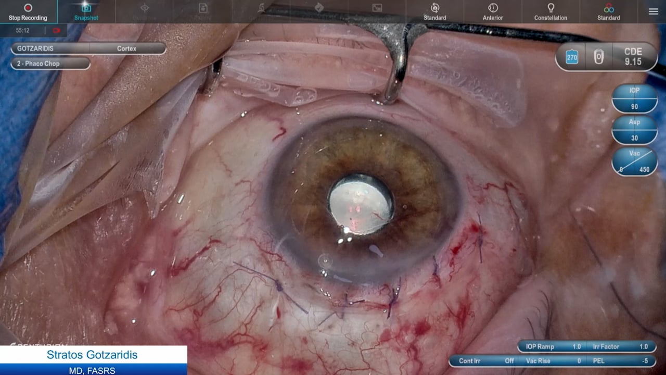Click the irrigation bottle icon near CDE
Screen dimensions: 666x375
(x=598, y=57)
